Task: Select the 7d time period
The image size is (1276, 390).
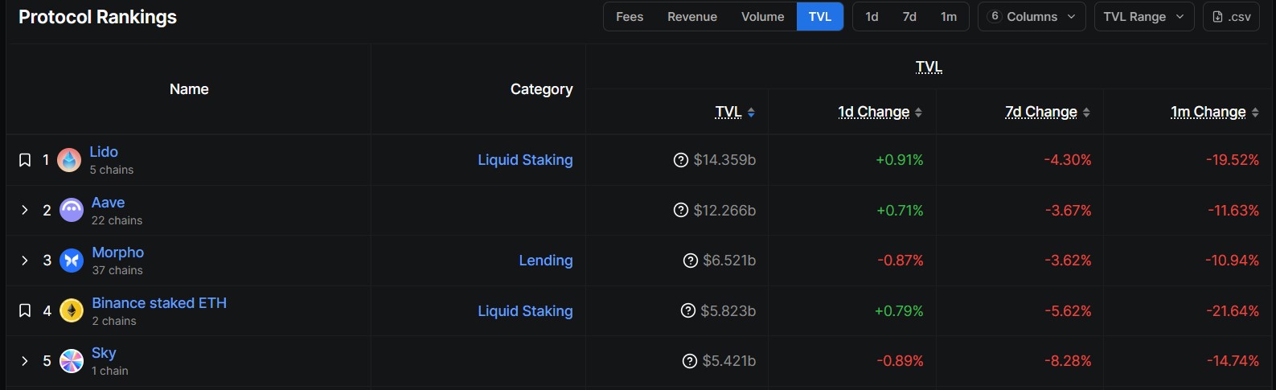Action: click(909, 17)
